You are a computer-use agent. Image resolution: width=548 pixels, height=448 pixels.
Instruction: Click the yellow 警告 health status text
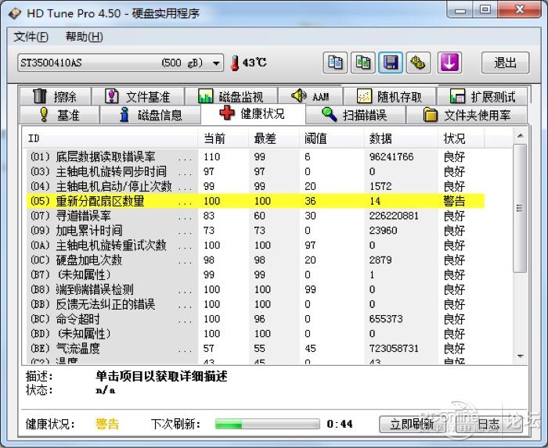tap(107, 424)
